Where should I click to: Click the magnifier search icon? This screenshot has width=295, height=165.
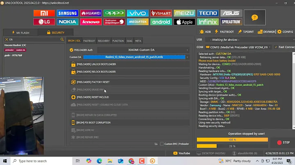(x=62, y=39)
